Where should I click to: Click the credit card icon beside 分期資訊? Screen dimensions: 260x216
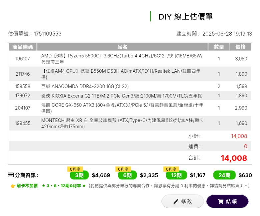11,175
